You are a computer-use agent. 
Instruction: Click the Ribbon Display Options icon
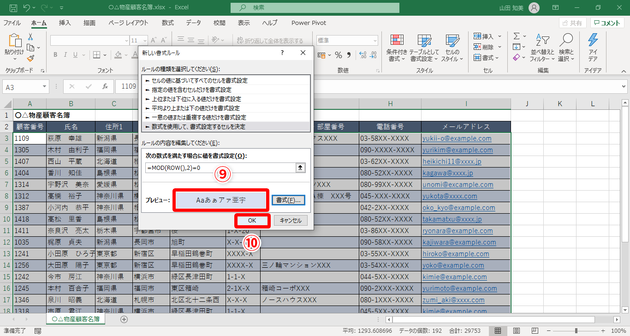554,8
